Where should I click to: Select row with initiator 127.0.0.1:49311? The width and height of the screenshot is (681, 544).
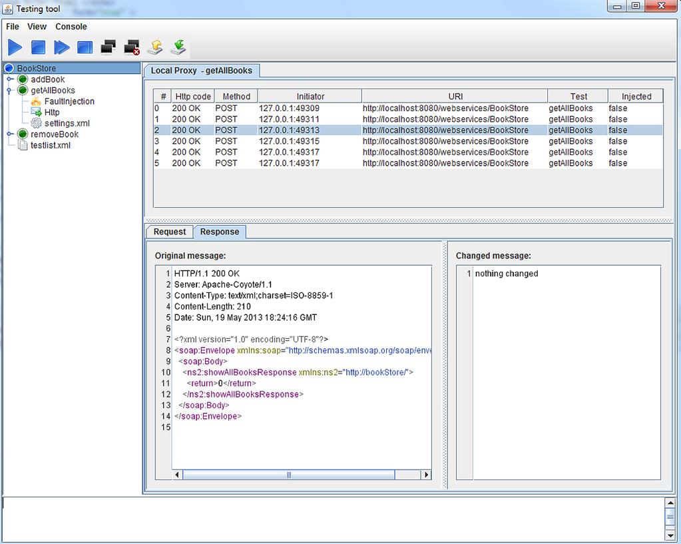pyautogui.click(x=408, y=119)
